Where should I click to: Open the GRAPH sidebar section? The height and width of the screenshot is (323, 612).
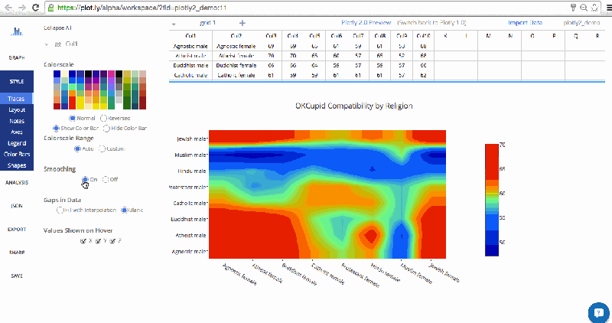click(17, 58)
